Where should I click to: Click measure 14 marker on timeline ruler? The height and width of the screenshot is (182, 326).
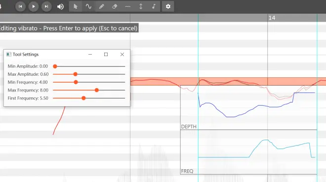[x=272, y=18]
